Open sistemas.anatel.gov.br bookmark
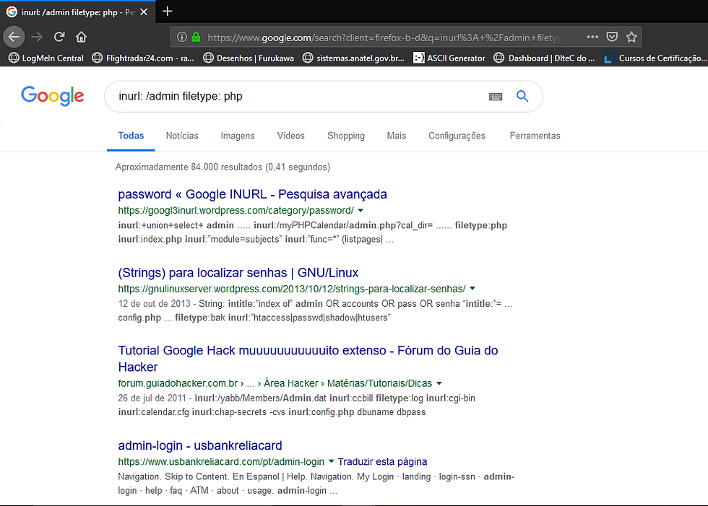The width and height of the screenshot is (708, 506). tap(353, 58)
